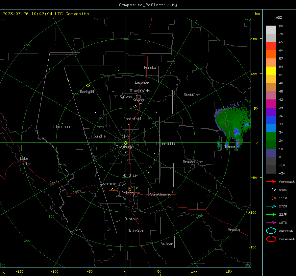Click the Drumheller label
Screen dimensions: 296x276
(x=193, y=162)
